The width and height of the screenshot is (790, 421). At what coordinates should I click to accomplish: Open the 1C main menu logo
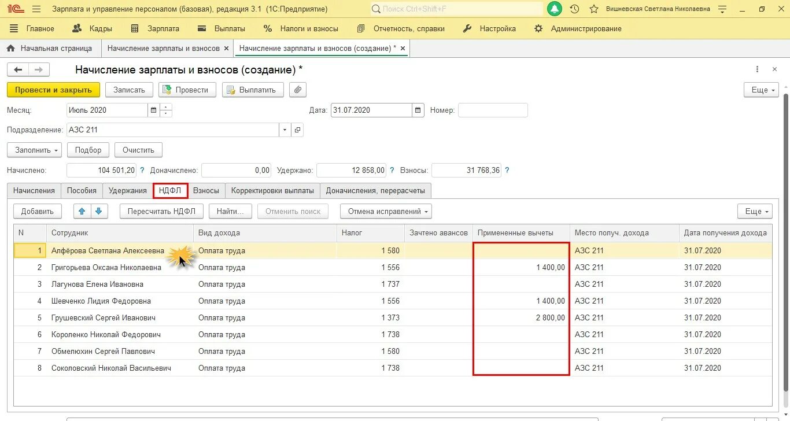click(14, 9)
